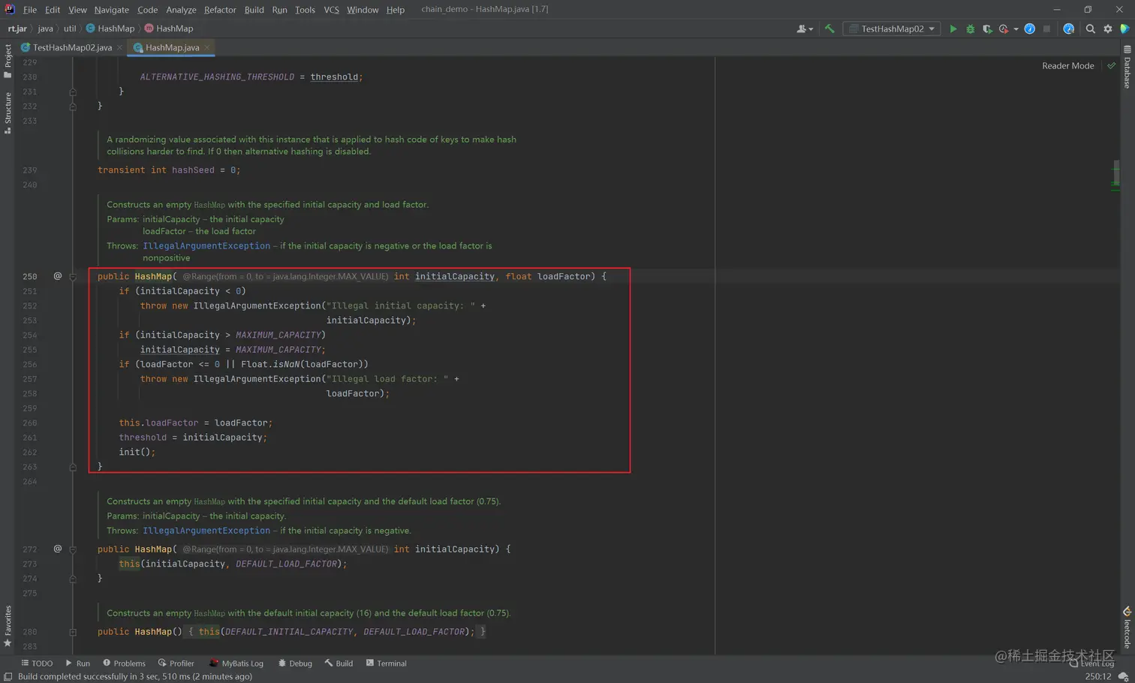This screenshot has height=683, width=1135.
Task: Open dropdown arrow next to profiler icon
Action: [1016, 29]
